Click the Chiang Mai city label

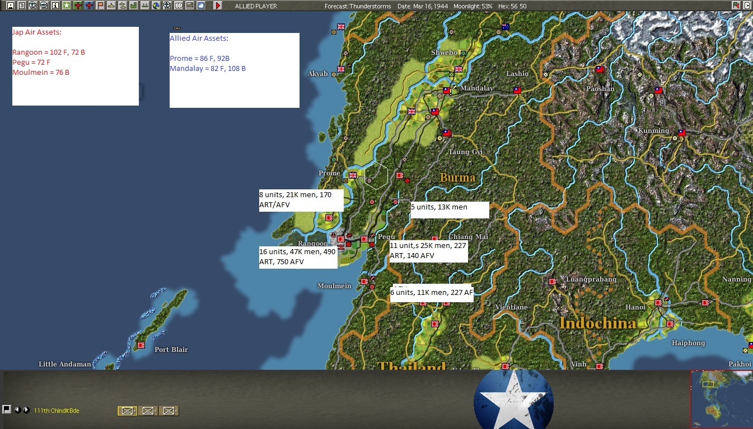[x=469, y=237]
